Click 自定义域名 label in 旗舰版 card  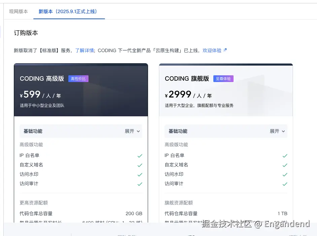176,165
